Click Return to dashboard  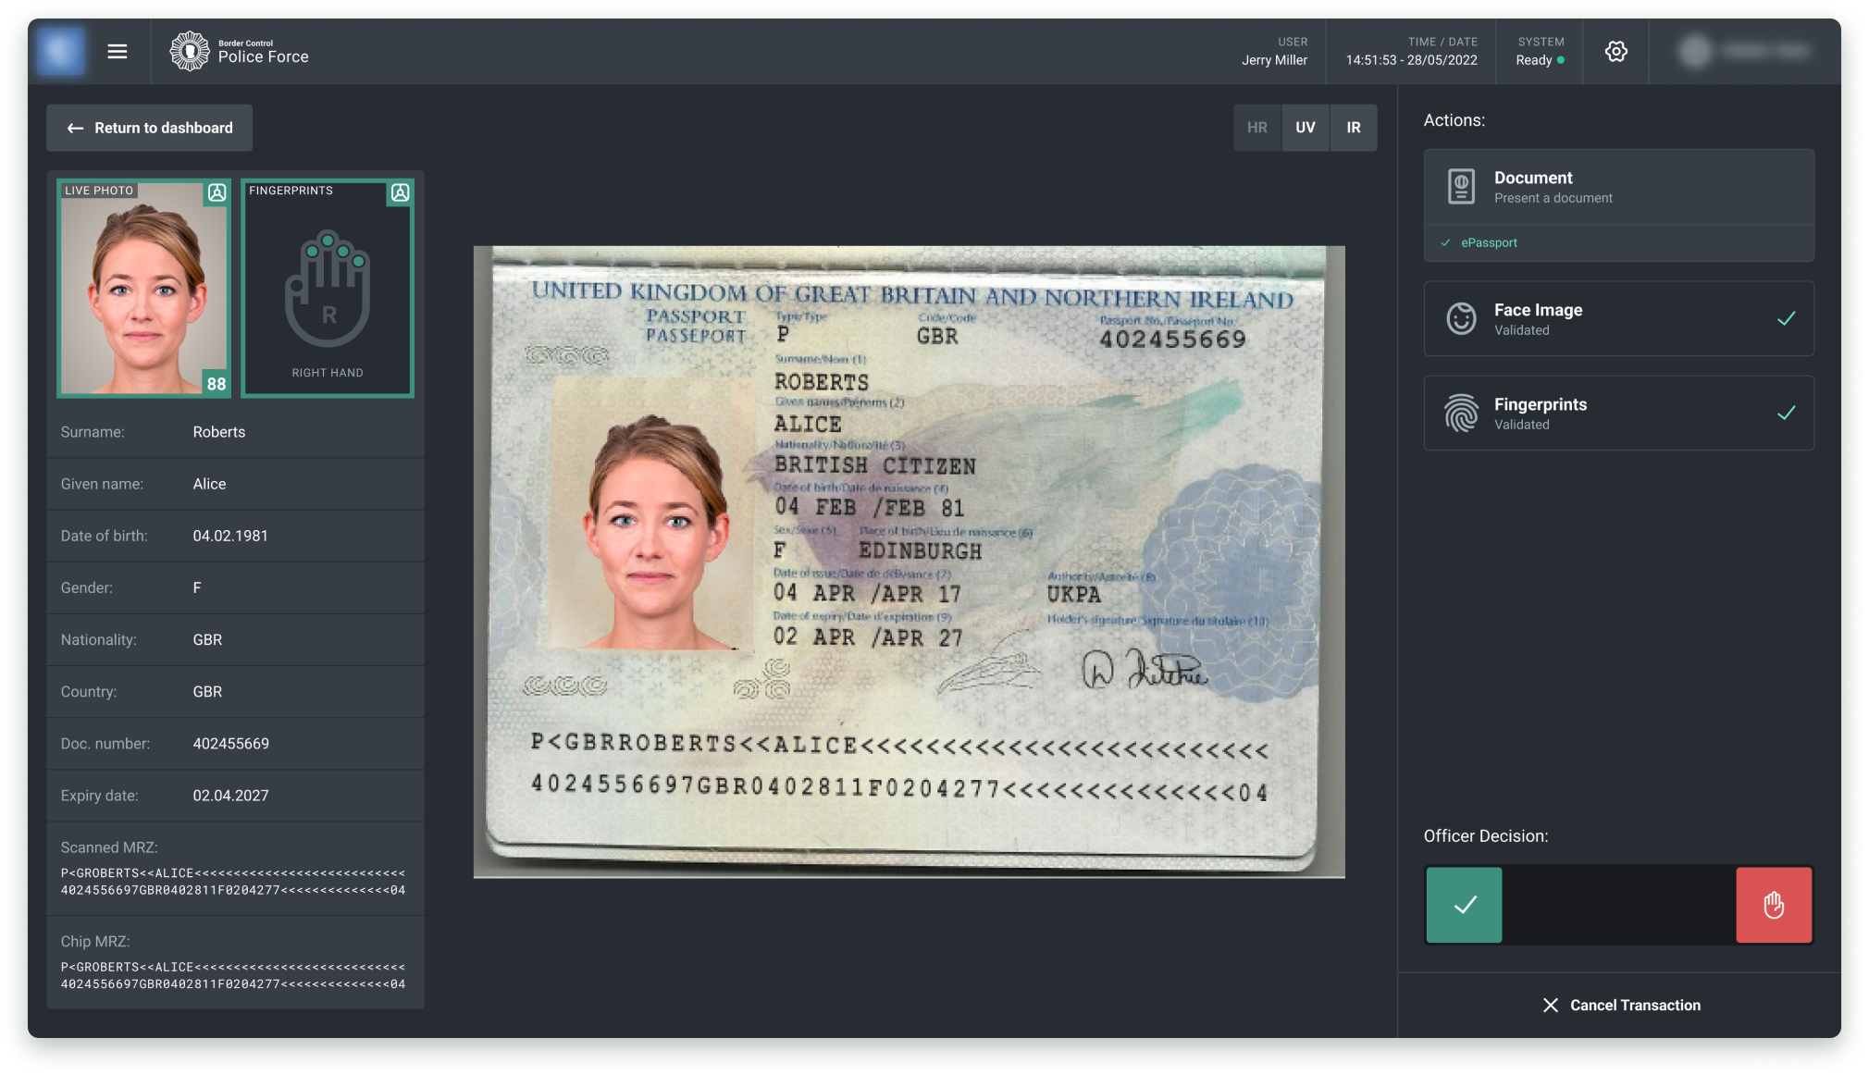(x=150, y=128)
